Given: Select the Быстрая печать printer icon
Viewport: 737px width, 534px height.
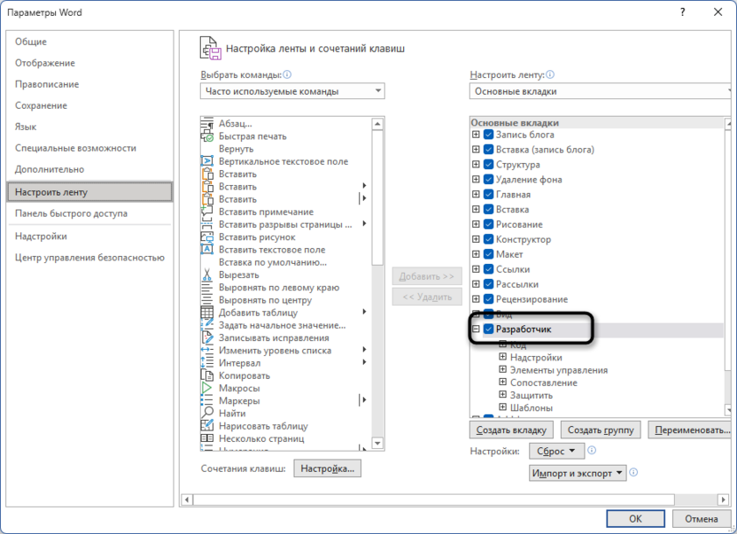Looking at the screenshot, I should tap(210, 136).
